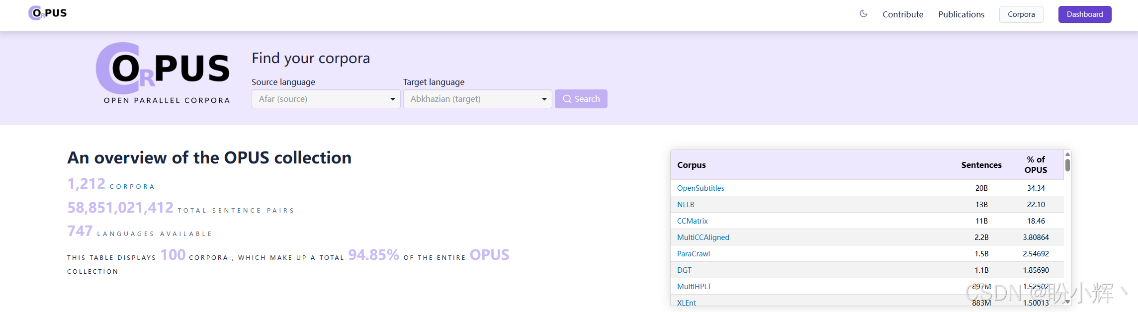The image size is (1138, 312).
Task: Open the MultiHPLT corpus link
Action: coord(694,287)
